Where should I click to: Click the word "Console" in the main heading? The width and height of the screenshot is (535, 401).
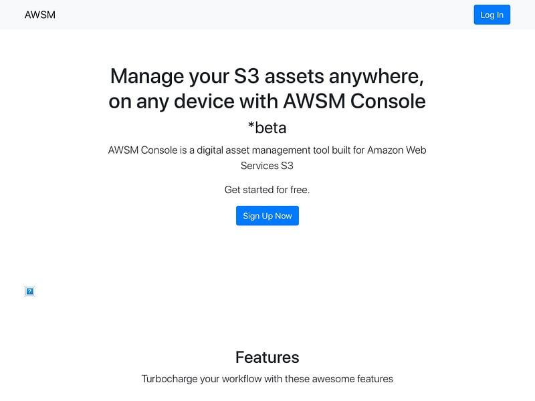(388, 102)
